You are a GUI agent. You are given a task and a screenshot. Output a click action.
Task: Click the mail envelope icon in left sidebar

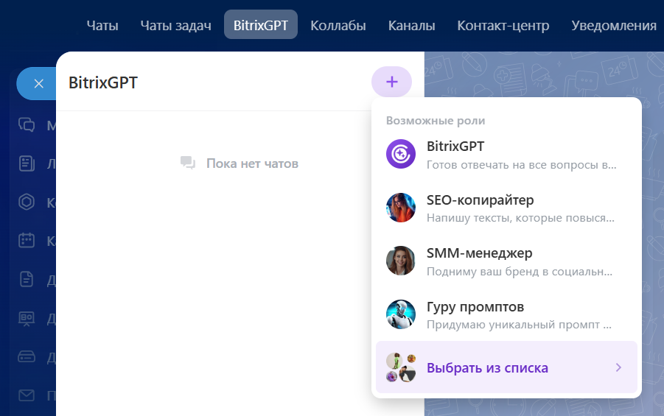click(x=27, y=396)
